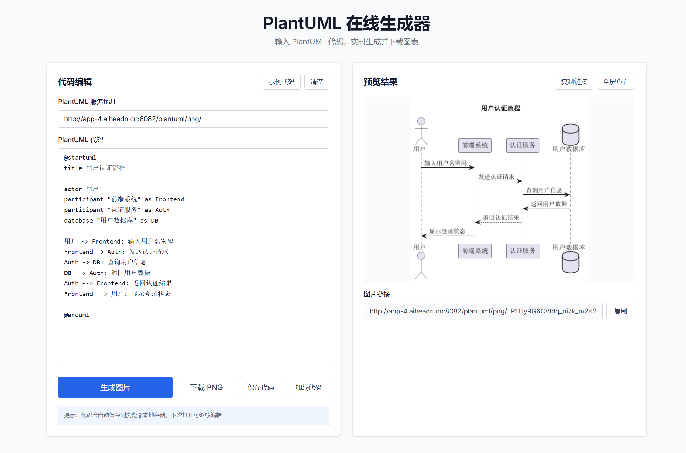Screen dimensions: 686x453
Task: Open 全屏查看 fullscreen preview
Action: click(615, 82)
